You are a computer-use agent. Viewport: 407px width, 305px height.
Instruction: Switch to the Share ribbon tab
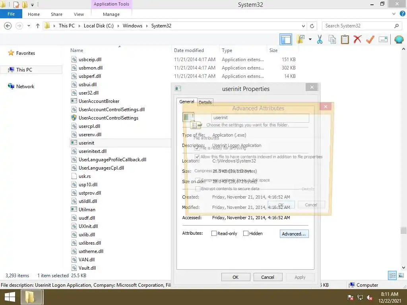[x=56, y=14]
